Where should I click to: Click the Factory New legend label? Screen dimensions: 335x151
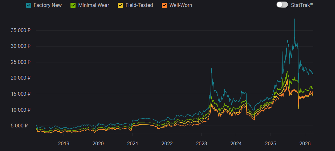click(47, 5)
